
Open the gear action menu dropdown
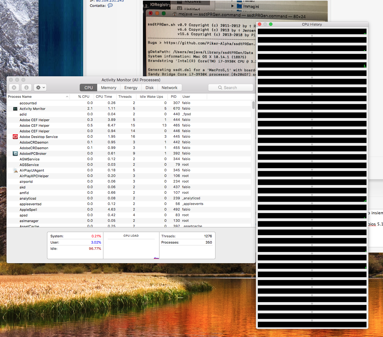pyautogui.click(x=40, y=88)
